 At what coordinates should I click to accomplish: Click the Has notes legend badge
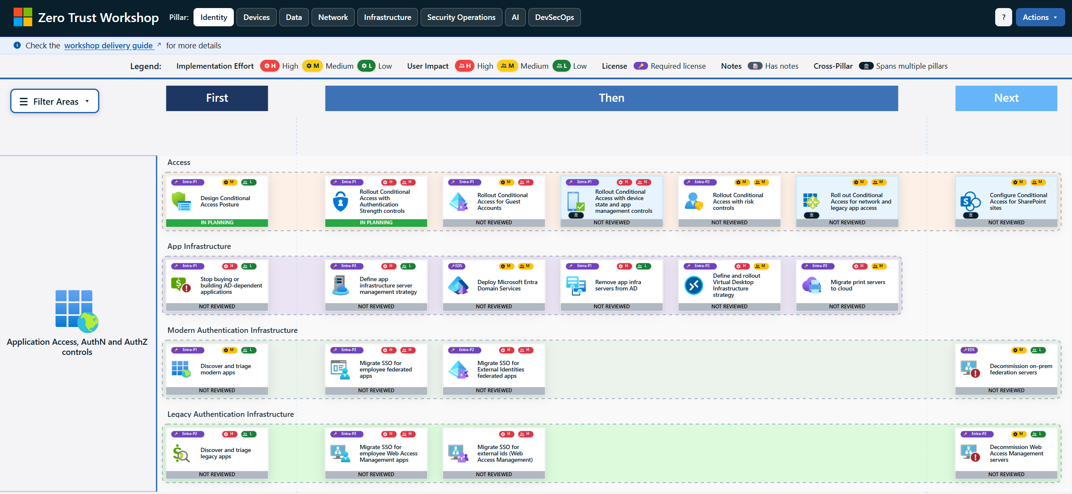(x=755, y=66)
